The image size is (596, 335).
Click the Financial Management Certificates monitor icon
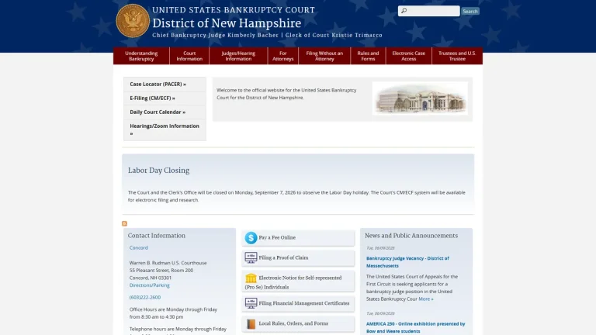pyautogui.click(x=251, y=303)
